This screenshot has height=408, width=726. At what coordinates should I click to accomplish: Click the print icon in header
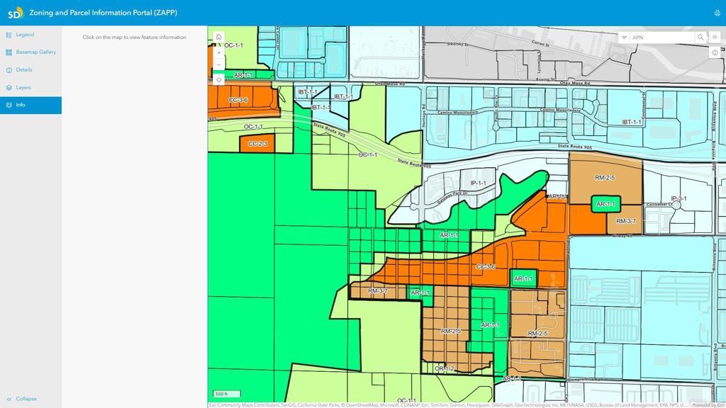point(717,13)
